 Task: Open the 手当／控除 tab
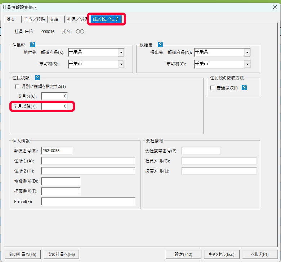(x=34, y=19)
